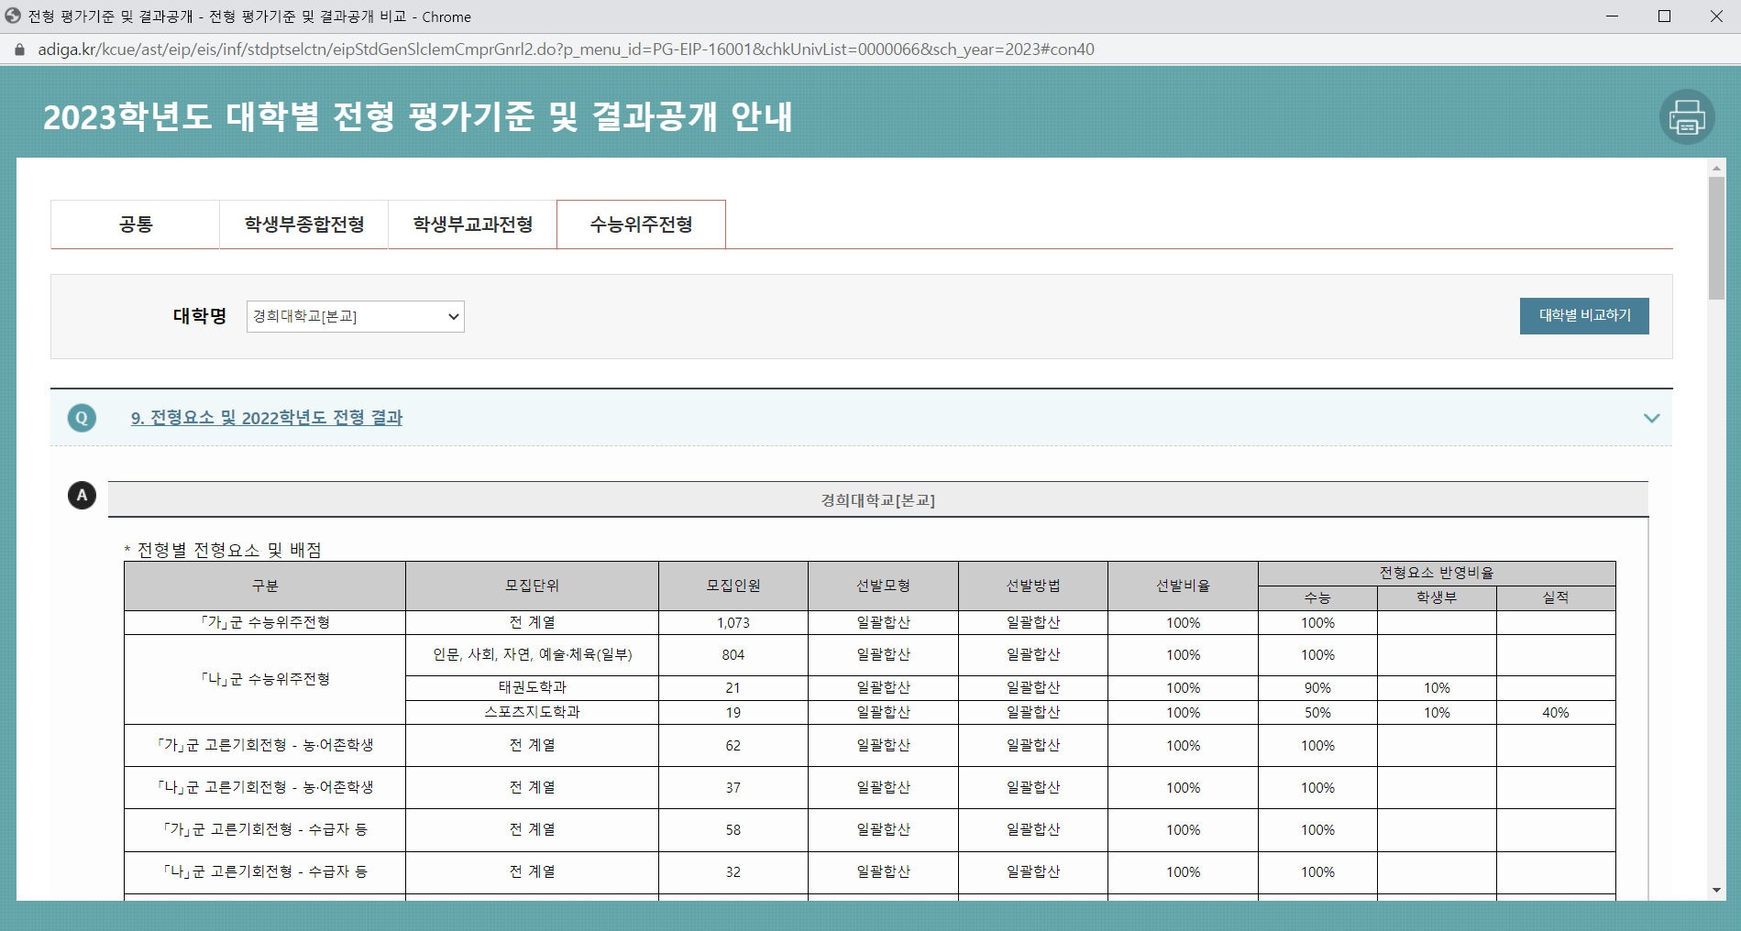
Task: Select the 학생부교과전형 tab
Action: pos(471,224)
